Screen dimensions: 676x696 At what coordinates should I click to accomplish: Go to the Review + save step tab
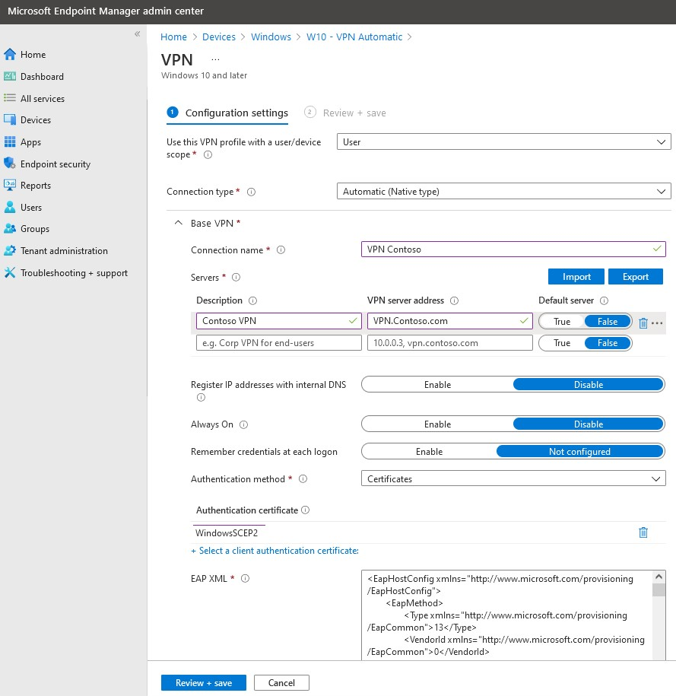[345, 113]
